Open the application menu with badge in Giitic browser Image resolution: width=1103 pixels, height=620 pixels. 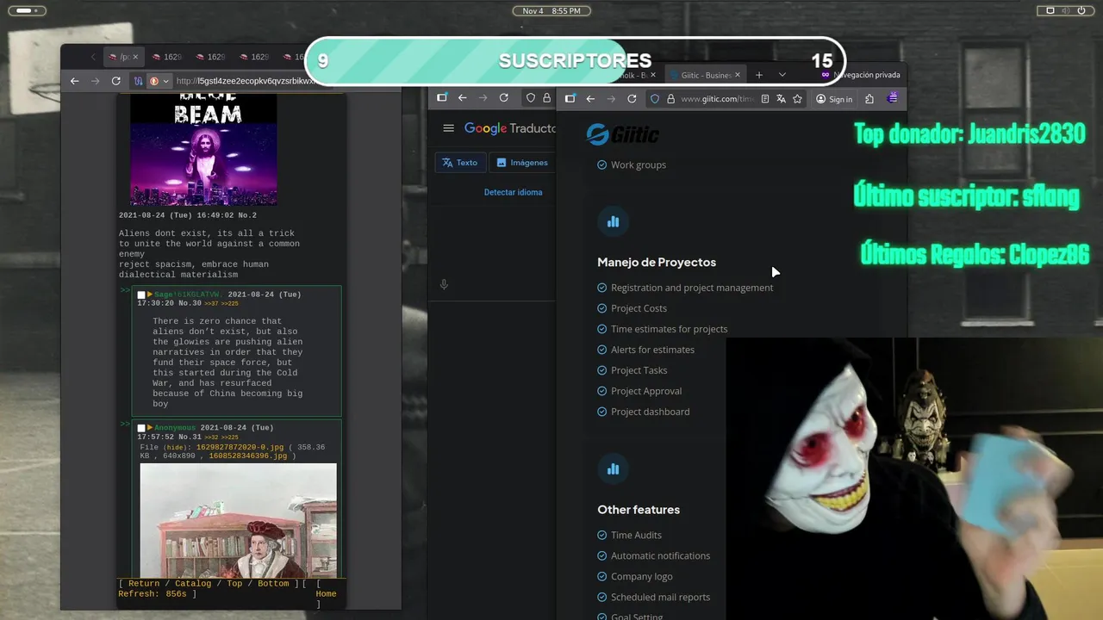pos(892,98)
